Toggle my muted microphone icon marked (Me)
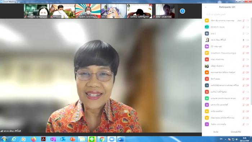This screenshot has width=252, height=142. [x=243, y=21]
